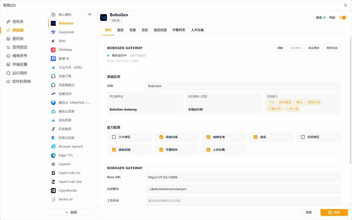Click the LOCAL badge under BoboGen
This screenshot has width=352, height=220.
tap(116, 20)
